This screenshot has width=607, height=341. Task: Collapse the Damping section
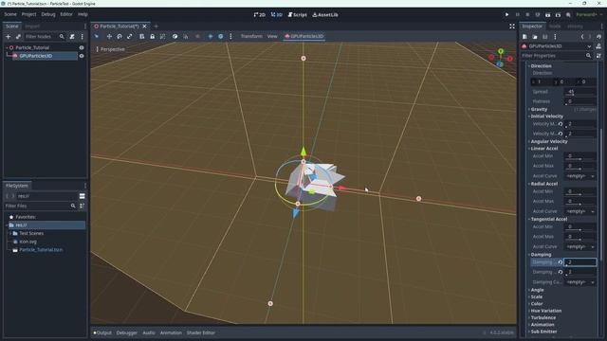click(x=541, y=255)
